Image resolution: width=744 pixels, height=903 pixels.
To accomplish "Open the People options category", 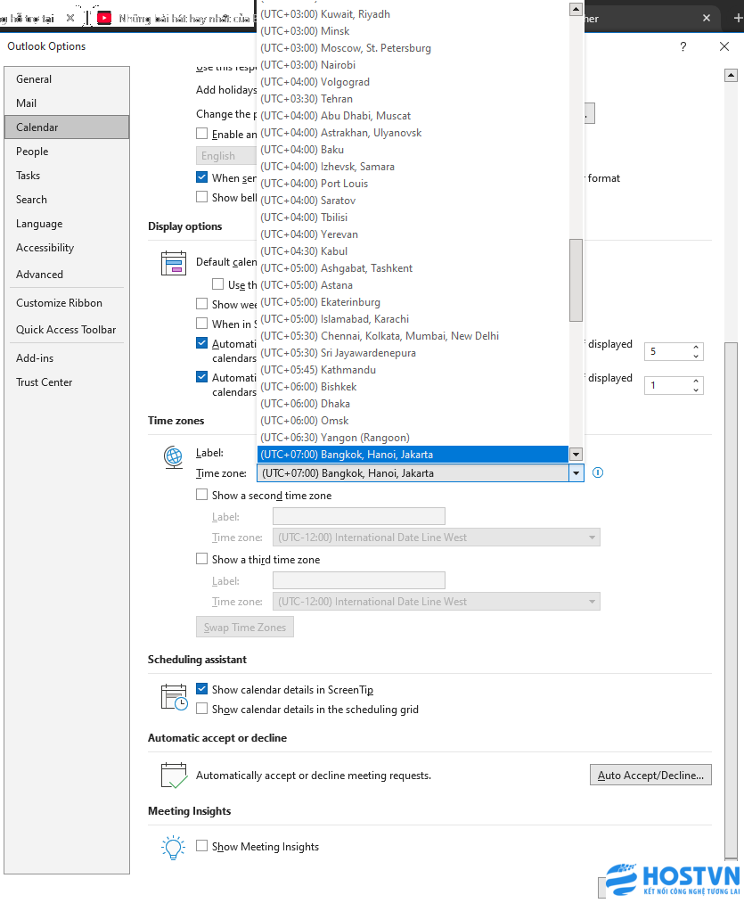I will coord(67,152).
